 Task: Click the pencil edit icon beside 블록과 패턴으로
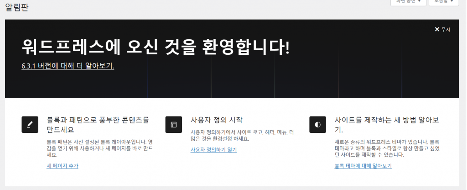tap(30, 124)
